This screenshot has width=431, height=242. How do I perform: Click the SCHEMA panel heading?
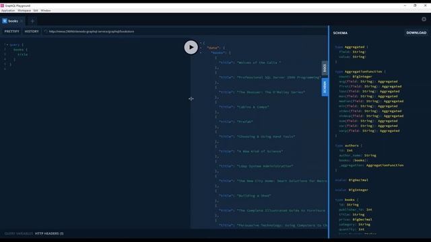340,33
